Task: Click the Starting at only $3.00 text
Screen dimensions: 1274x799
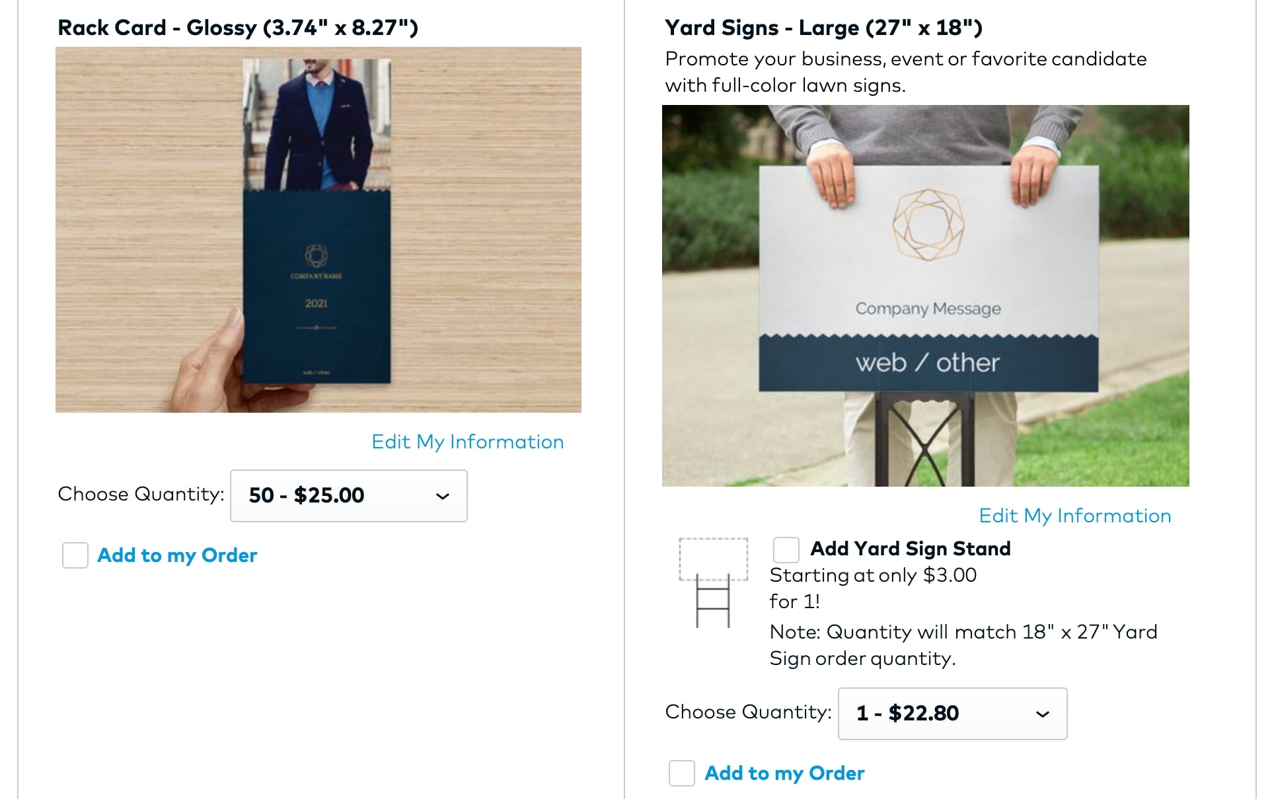Action: tap(873, 575)
